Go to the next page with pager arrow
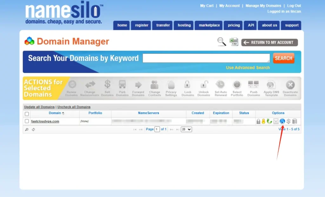This screenshot has height=197, width=325. point(172,129)
